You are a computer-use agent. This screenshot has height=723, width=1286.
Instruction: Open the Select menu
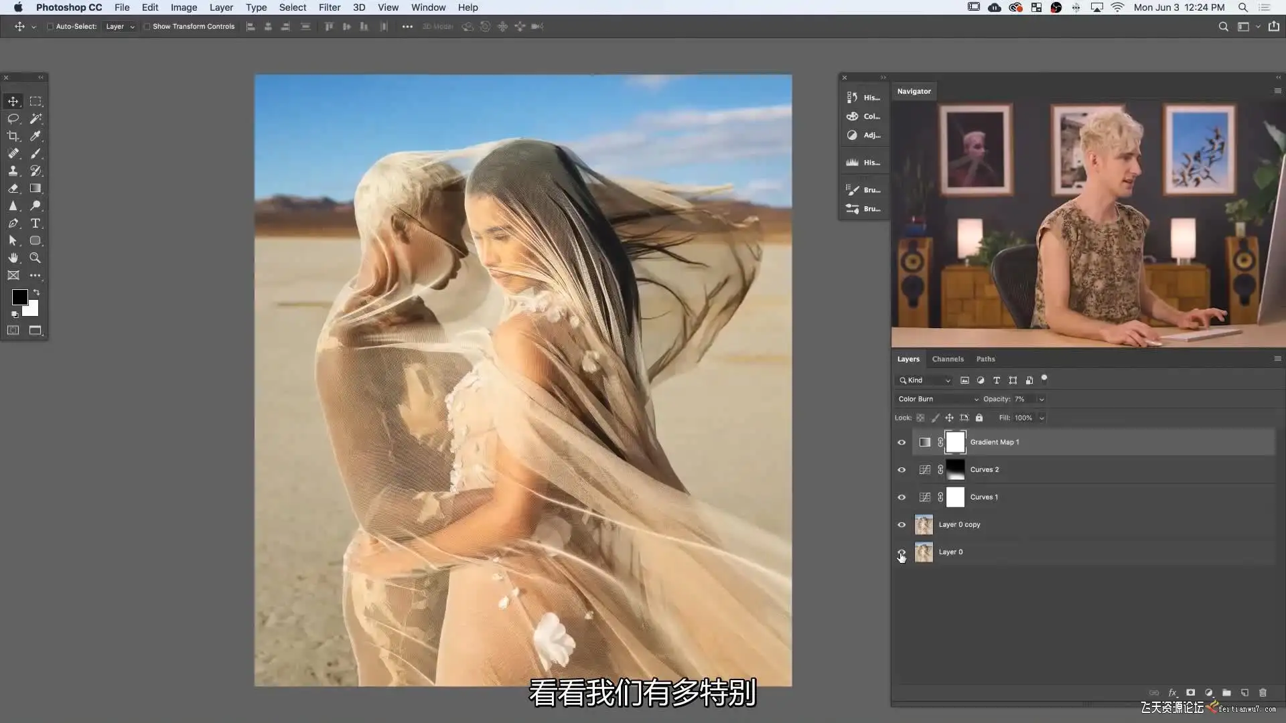click(293, 7)
